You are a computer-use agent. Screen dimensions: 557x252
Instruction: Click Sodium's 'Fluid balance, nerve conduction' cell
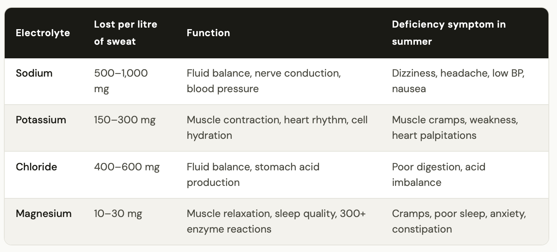(264, 81)
